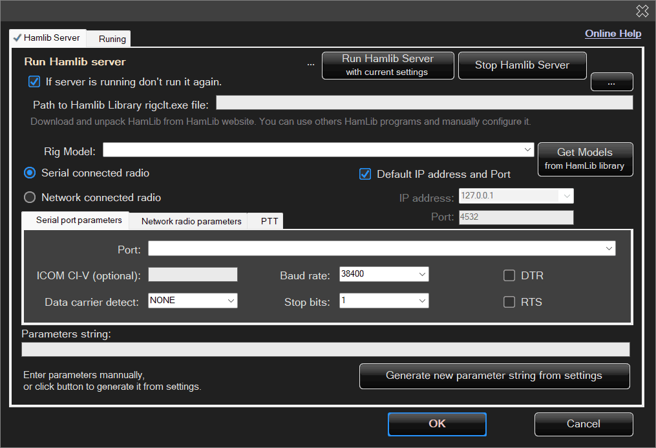Open the Online Help link

[x=613, y=34]
